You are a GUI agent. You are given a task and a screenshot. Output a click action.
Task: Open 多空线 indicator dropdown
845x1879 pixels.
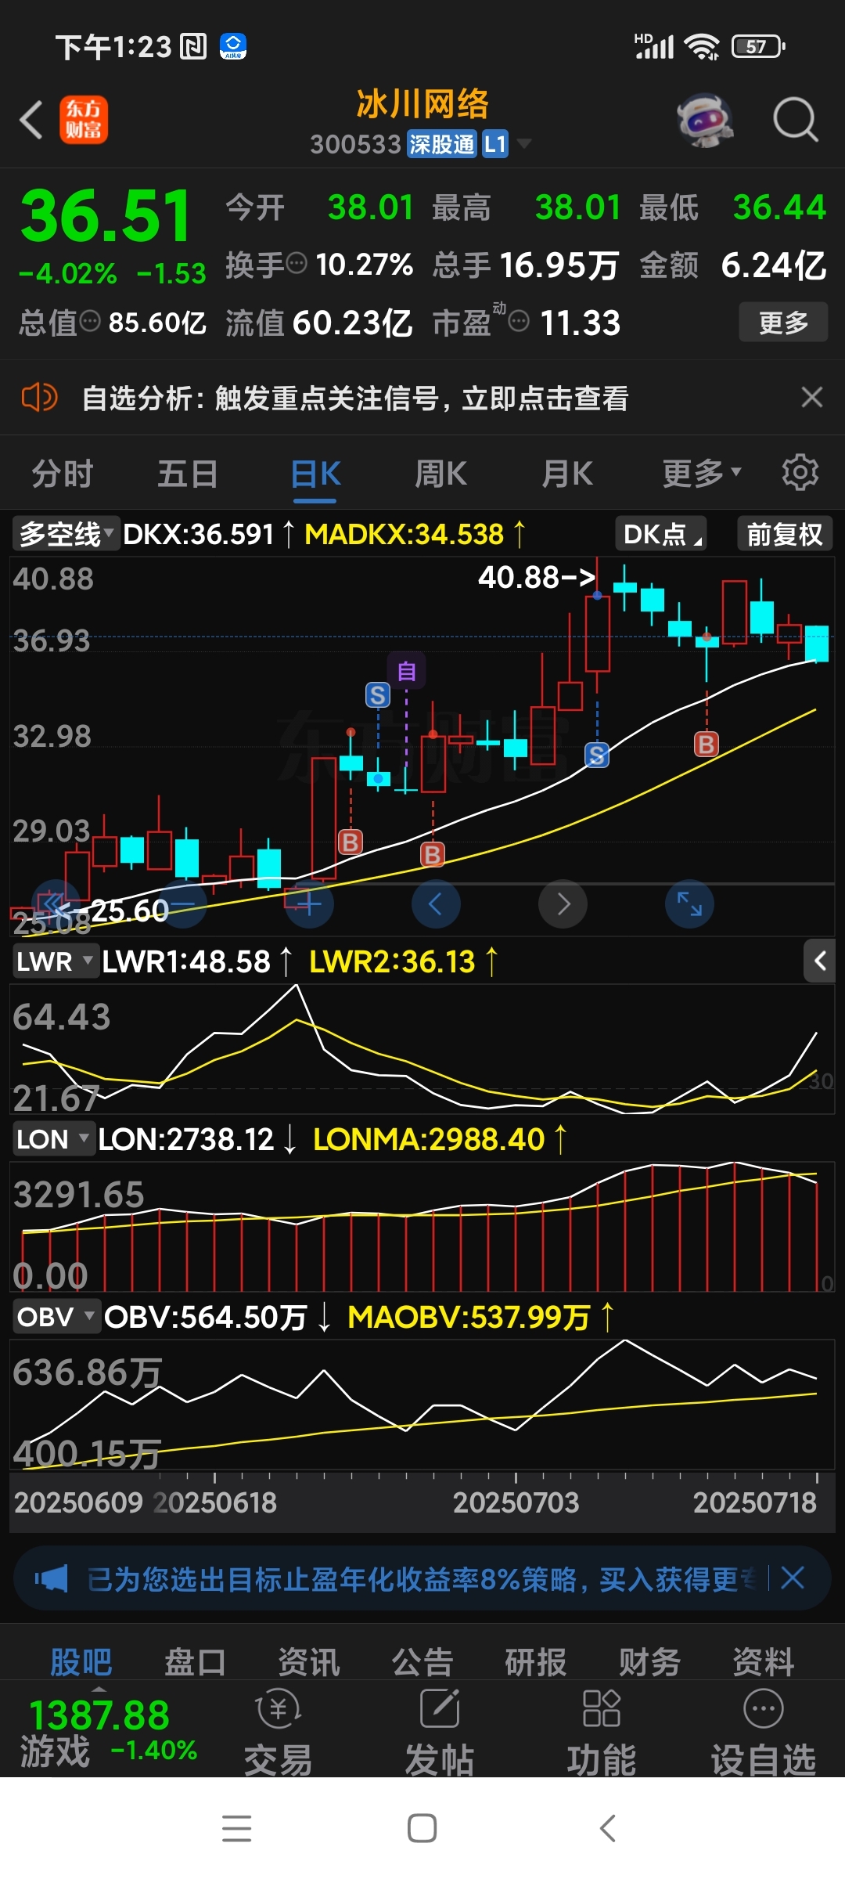click(x=67, y=534)
